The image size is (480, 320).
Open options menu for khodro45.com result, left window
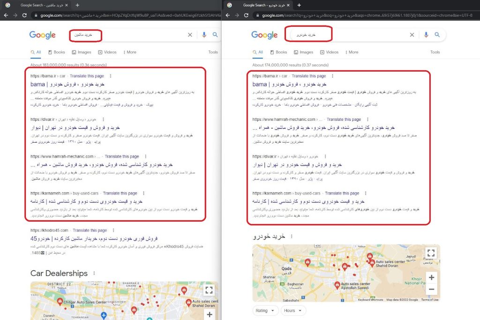[x=113, y=230]
